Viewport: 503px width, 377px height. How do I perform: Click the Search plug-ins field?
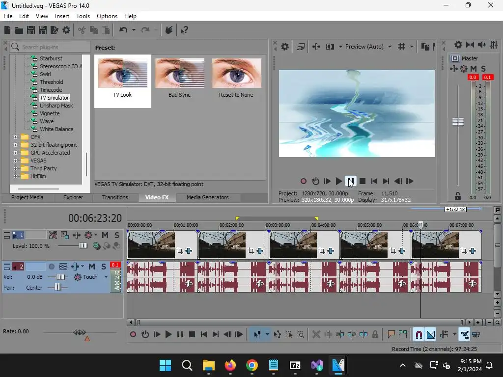click(x=51, y=47)
